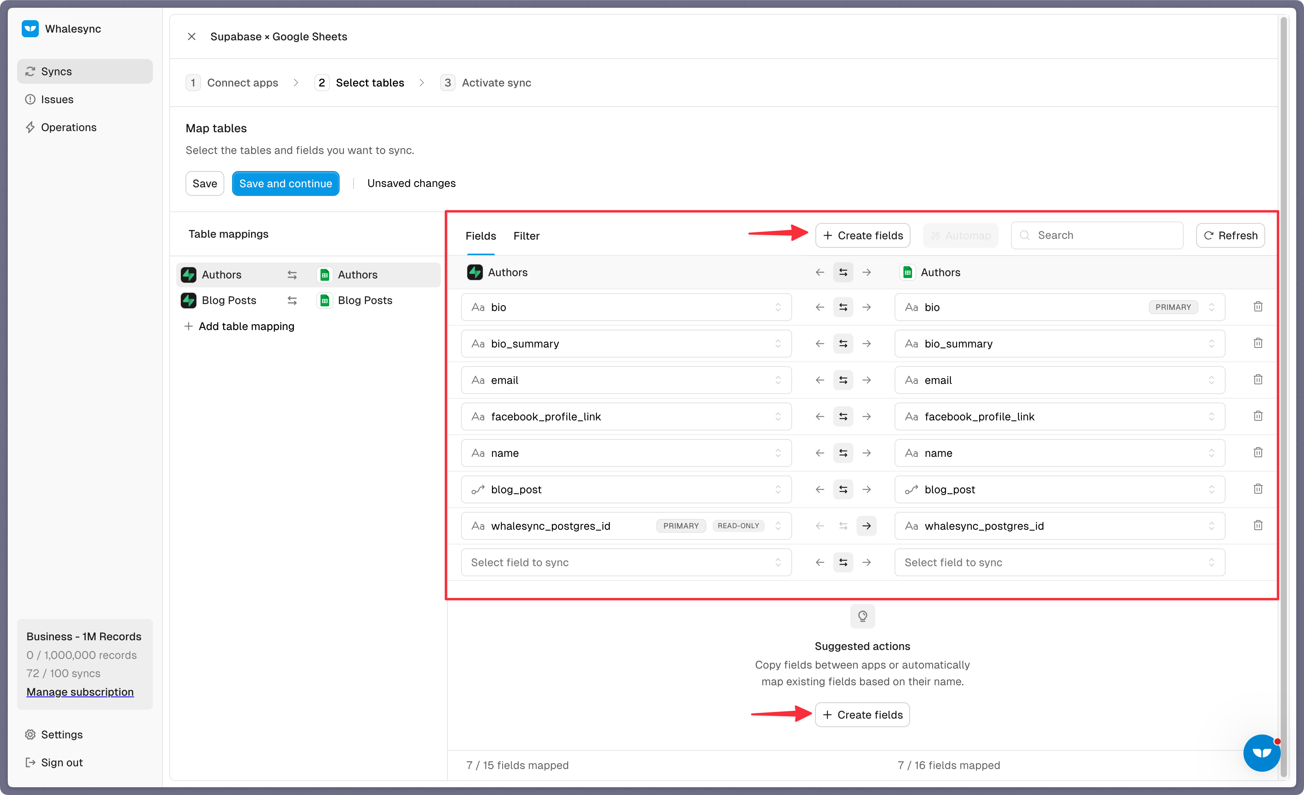Toggle two-way sync for bio field

(x=843, y=307)
